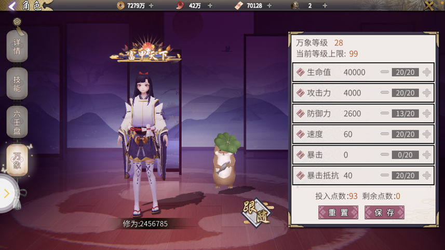Click the 重置 reset button
Viewport: 445px width, 250px height.
[338, 212]
